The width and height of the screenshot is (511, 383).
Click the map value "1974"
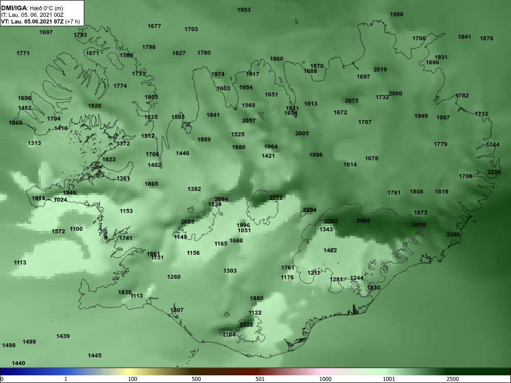(x=218, y=74)
